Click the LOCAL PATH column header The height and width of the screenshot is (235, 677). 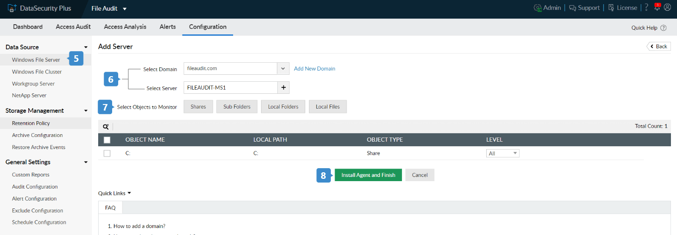click(271, 140)
